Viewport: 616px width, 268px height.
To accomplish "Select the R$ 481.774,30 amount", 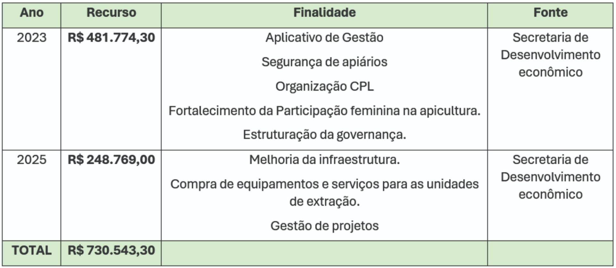I will coord(111,38).
